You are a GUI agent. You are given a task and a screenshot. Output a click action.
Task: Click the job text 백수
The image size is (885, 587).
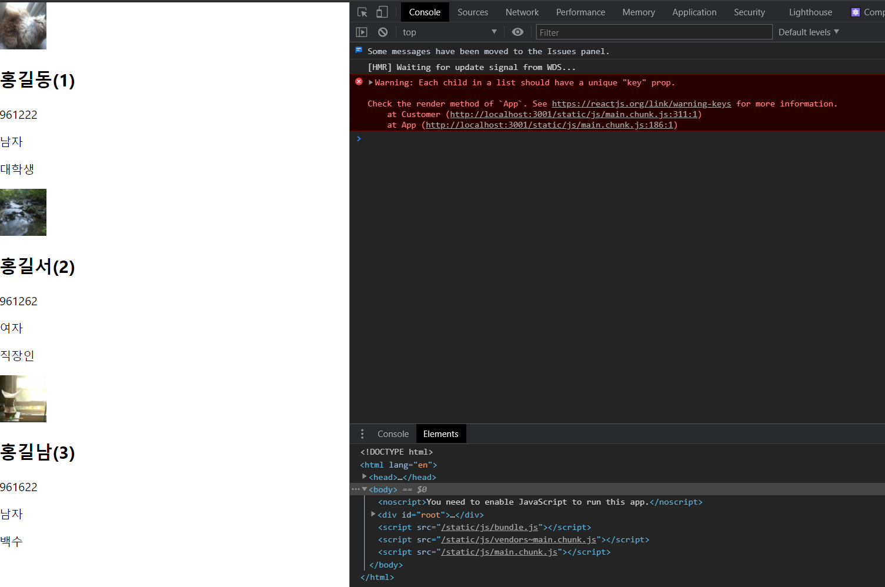(x=12, y=541)
